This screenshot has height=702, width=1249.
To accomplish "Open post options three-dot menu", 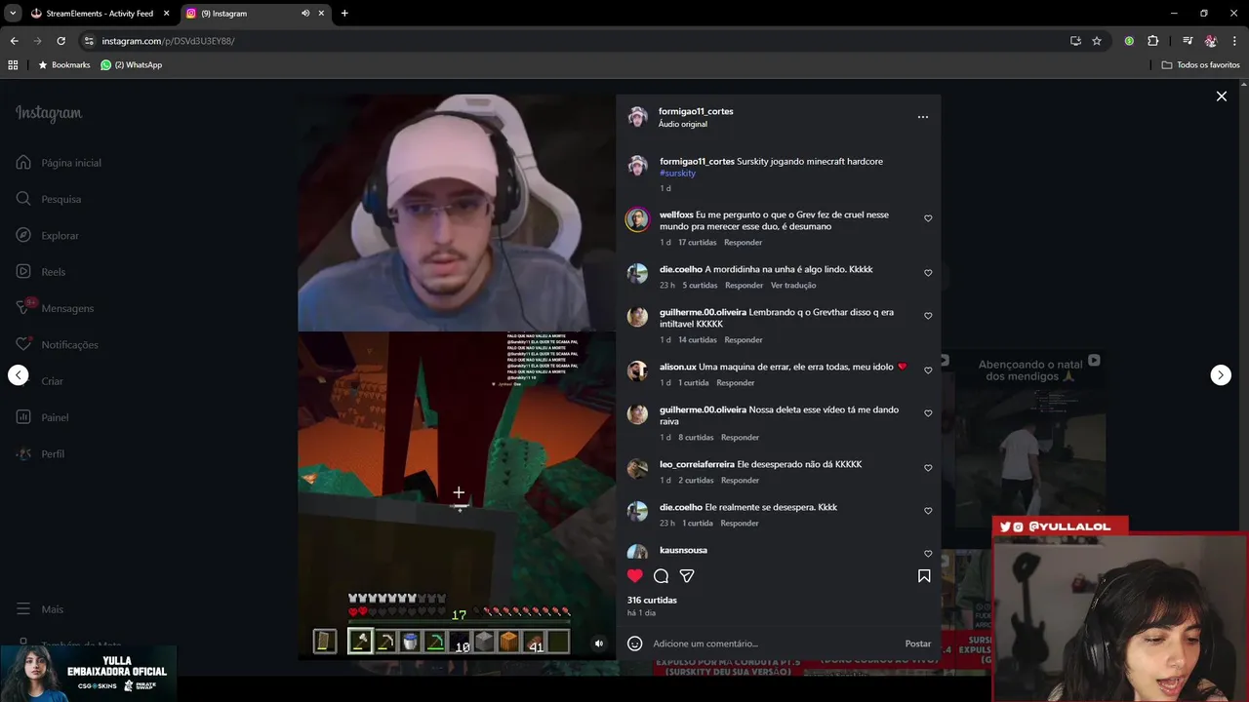I will click(922, 117).
